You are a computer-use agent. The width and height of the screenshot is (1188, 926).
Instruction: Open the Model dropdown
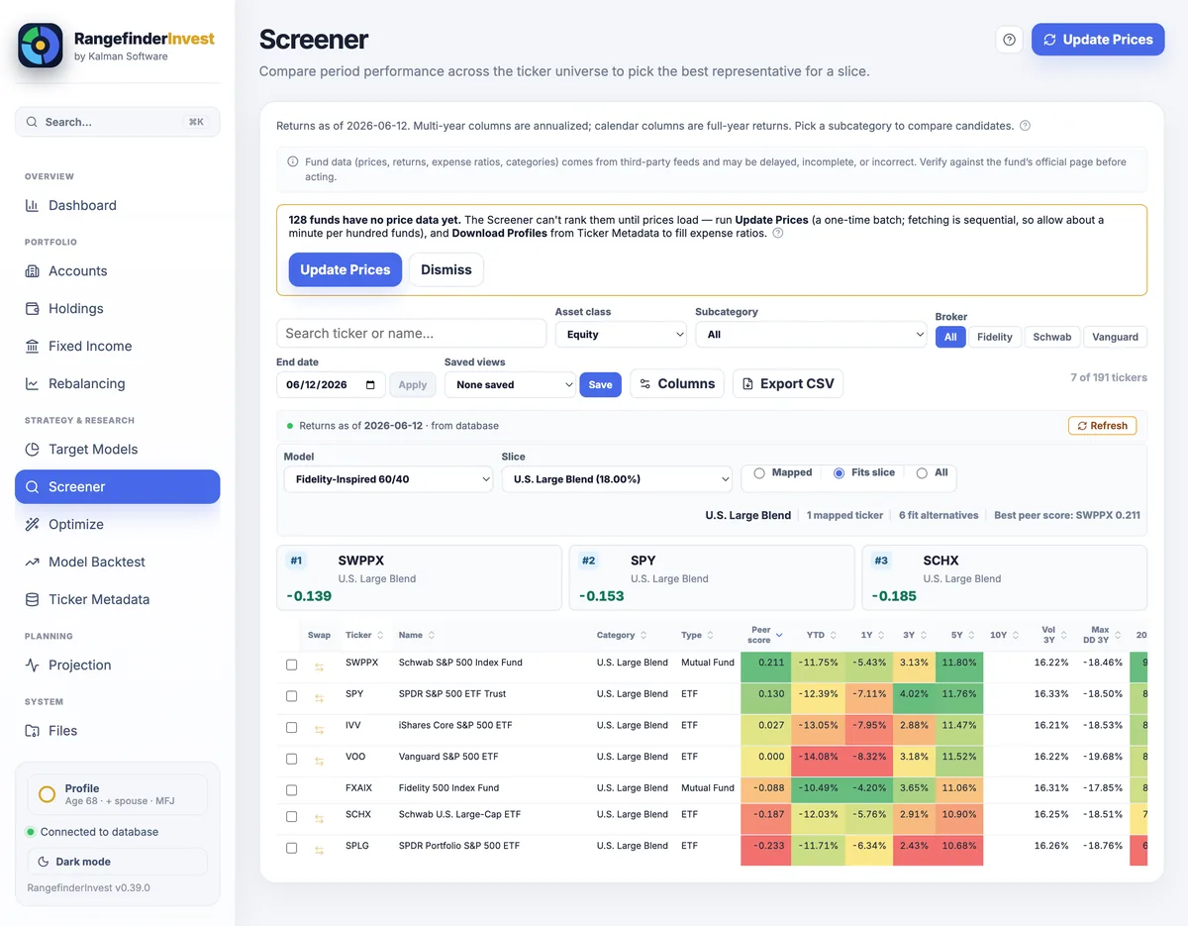tap(388, 479)
